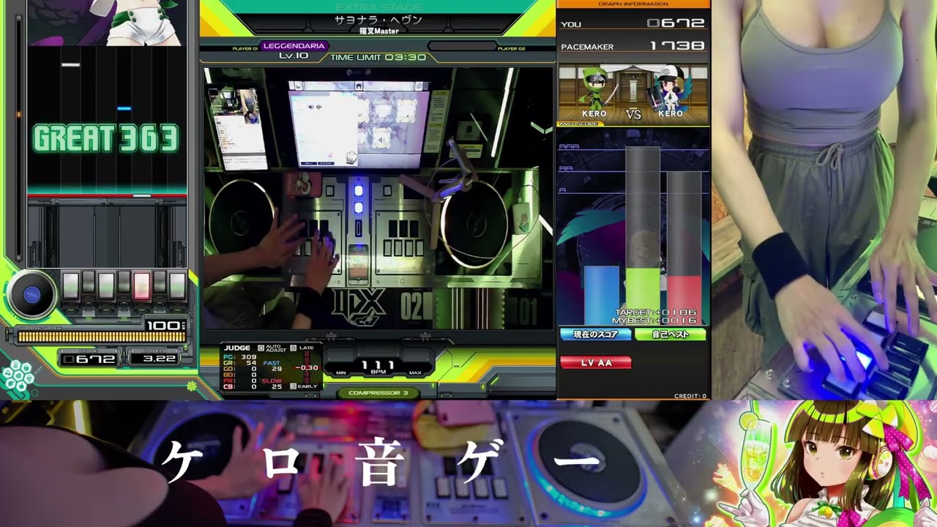Select the 自己ベスト green label
The height and width of the screenshot is (527, 937).
click(x=671, y=334)
